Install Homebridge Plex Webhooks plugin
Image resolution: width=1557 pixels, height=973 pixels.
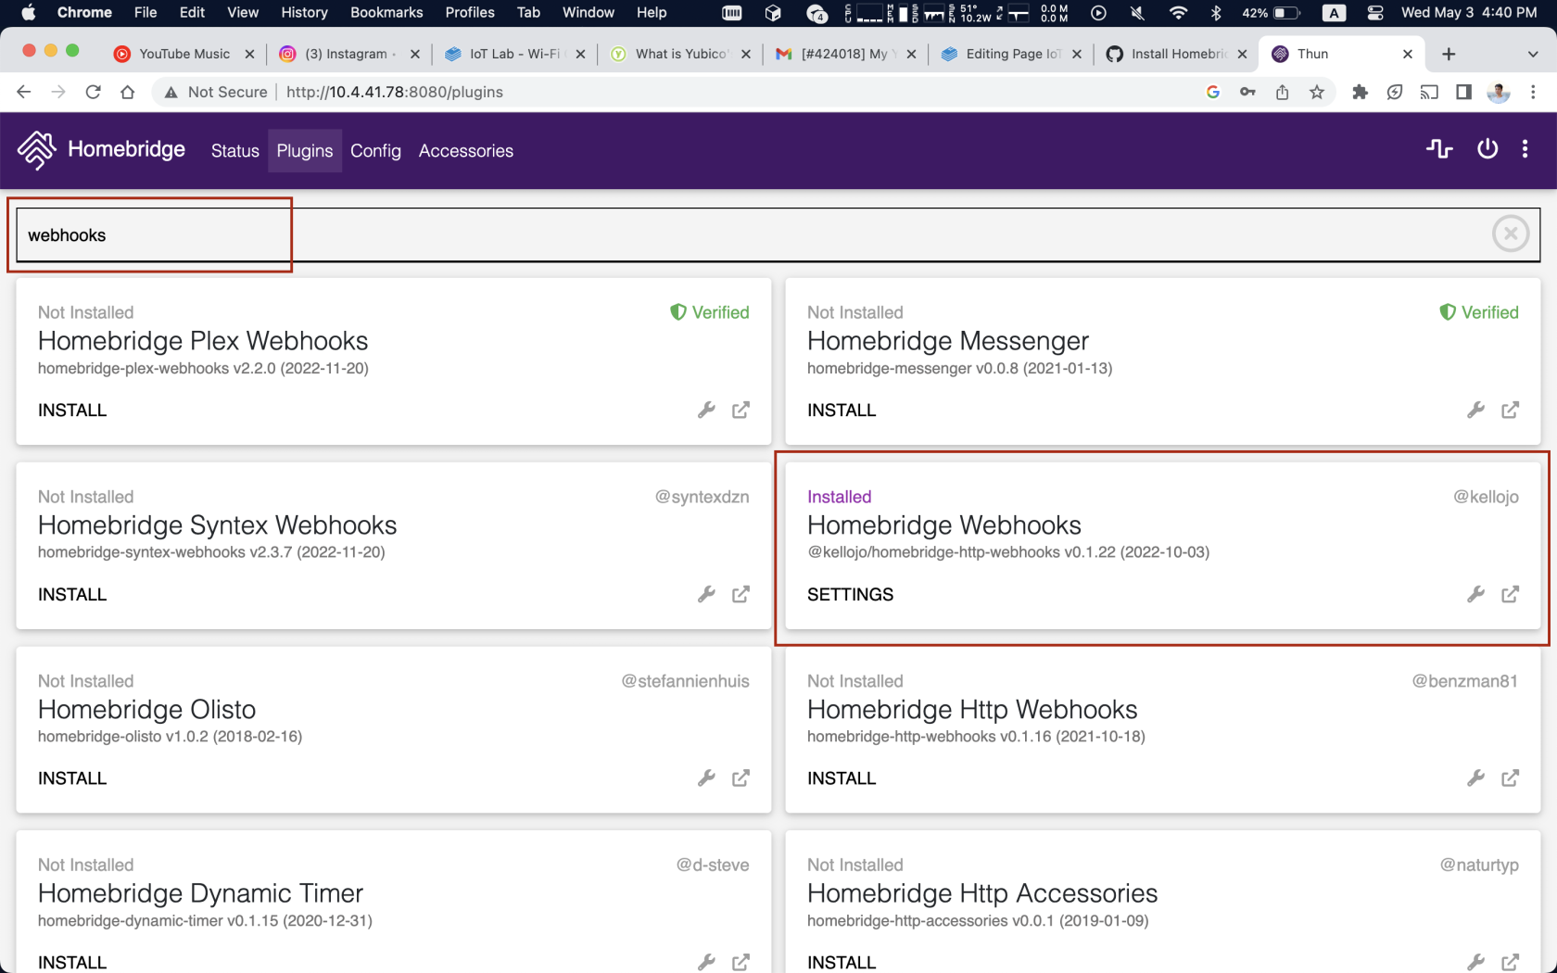point(72,410)
